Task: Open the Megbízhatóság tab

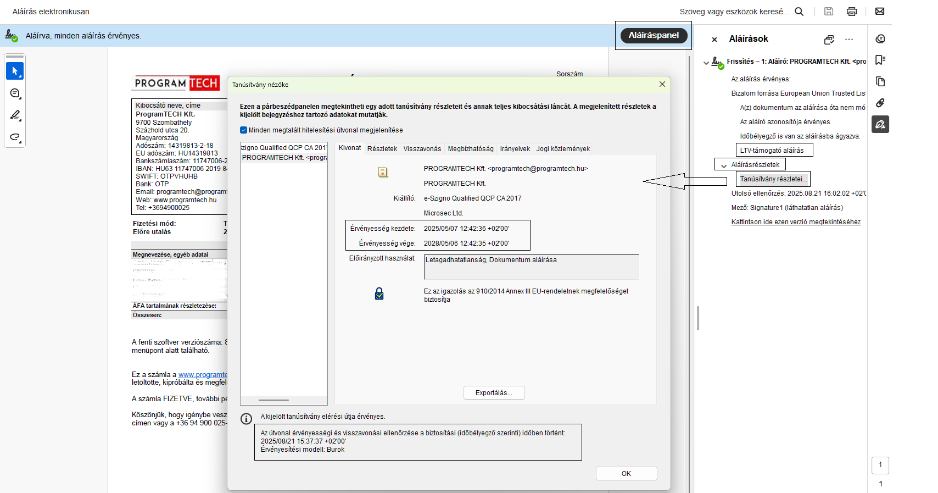Action: click(471, 149)
